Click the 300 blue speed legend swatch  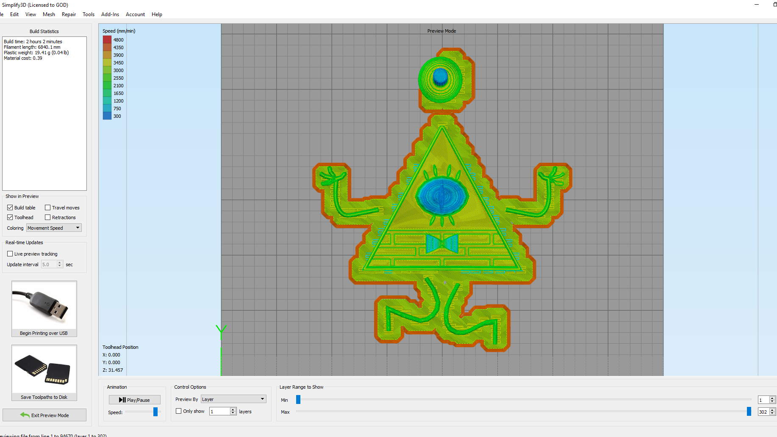click(107, 116)
